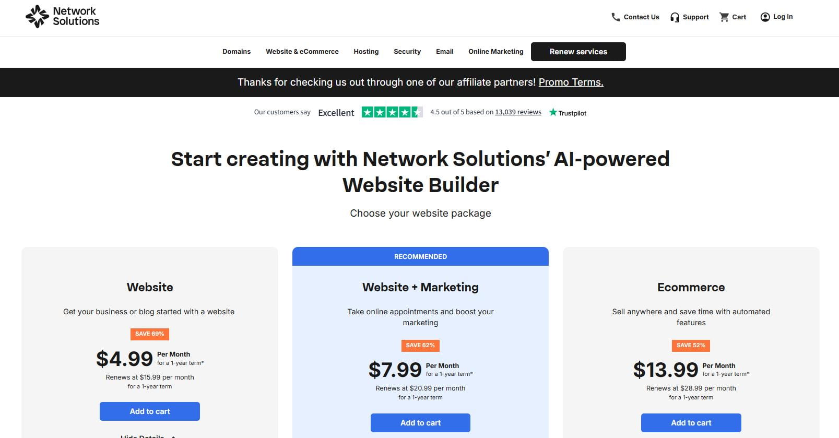The width and height of the screenshot is (839, 438).
Task: Open the Domains menu
Action: (x=237, y=52)
